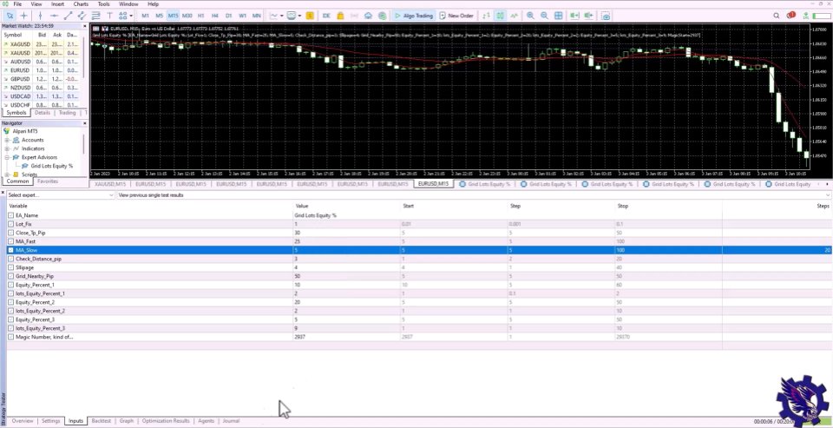Enable Equity_Percent_1 checkbox
Image resolution: width=833 pixels, height=428 pixels.
(x=11, y=285)
